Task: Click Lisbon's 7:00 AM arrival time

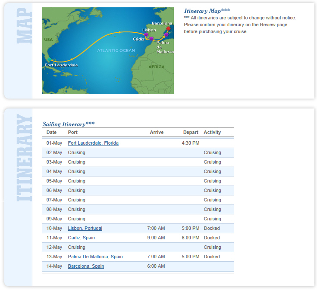Action: pos(156,228)
